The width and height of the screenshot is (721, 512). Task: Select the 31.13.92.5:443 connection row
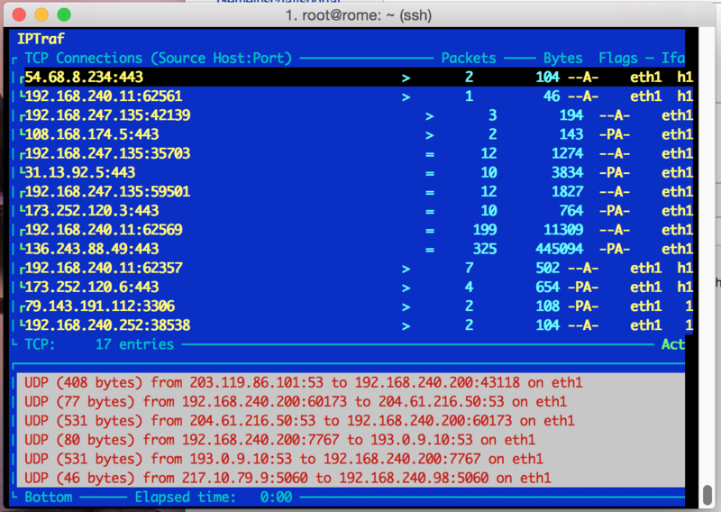coord(77,172)
